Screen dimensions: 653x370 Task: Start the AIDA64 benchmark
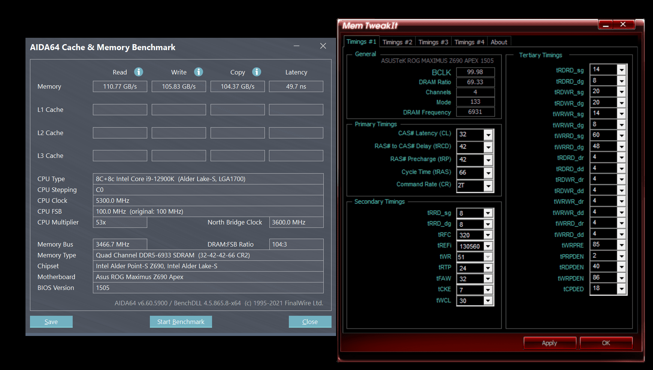pos(181,322)
